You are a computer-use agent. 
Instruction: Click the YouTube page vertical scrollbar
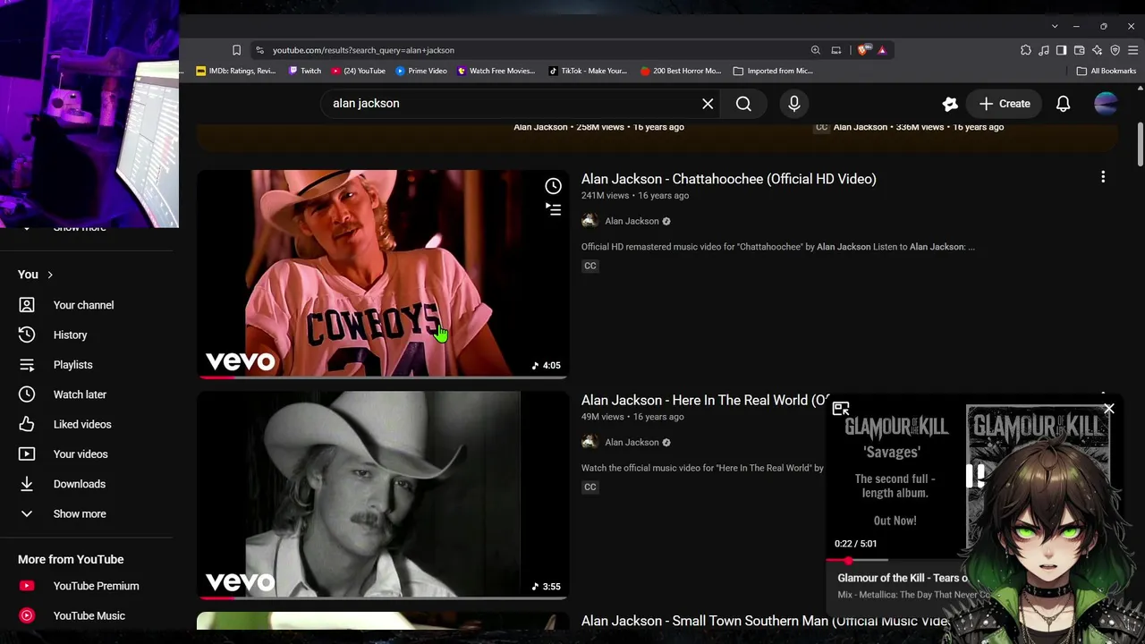coord(1140,143)
